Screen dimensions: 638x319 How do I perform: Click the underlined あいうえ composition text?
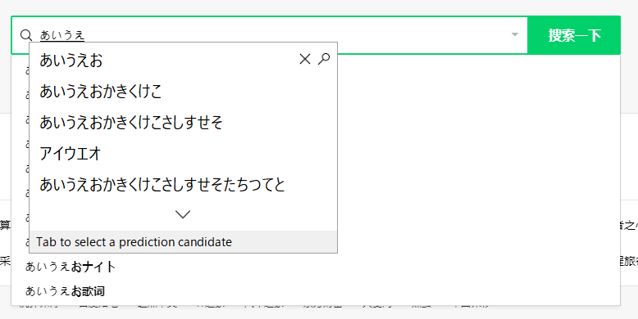click(x=62, y=35)
